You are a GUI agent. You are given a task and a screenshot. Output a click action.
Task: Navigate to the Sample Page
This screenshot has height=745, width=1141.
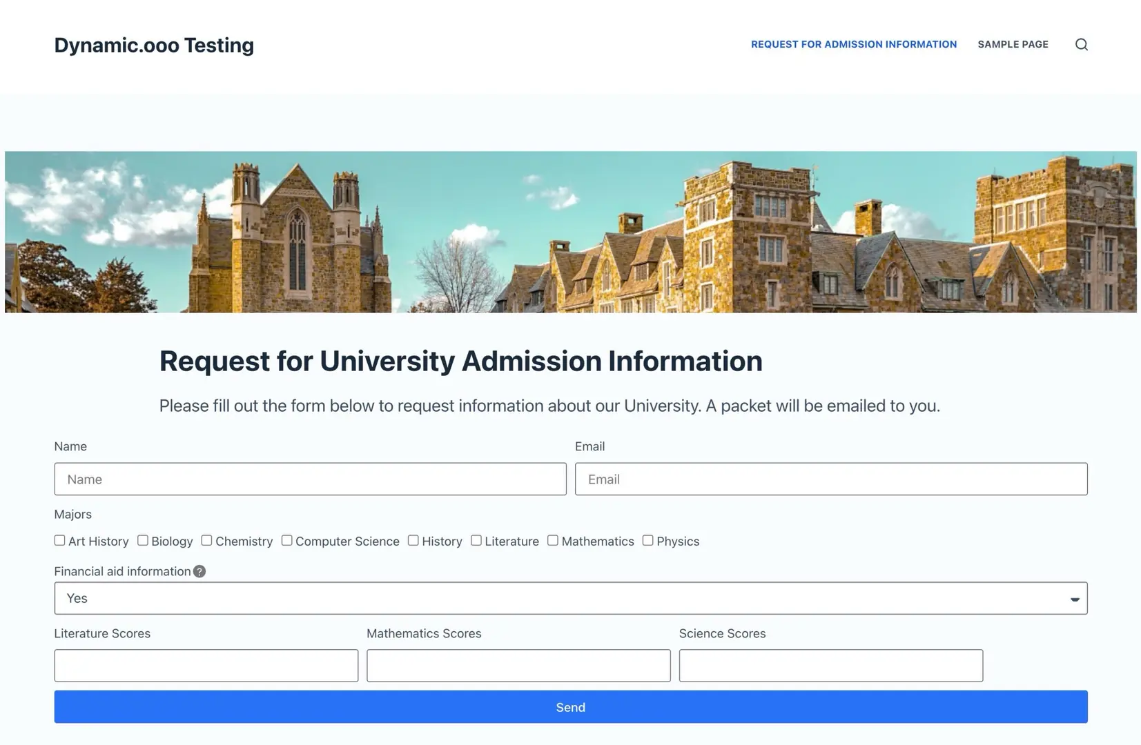1013,44
